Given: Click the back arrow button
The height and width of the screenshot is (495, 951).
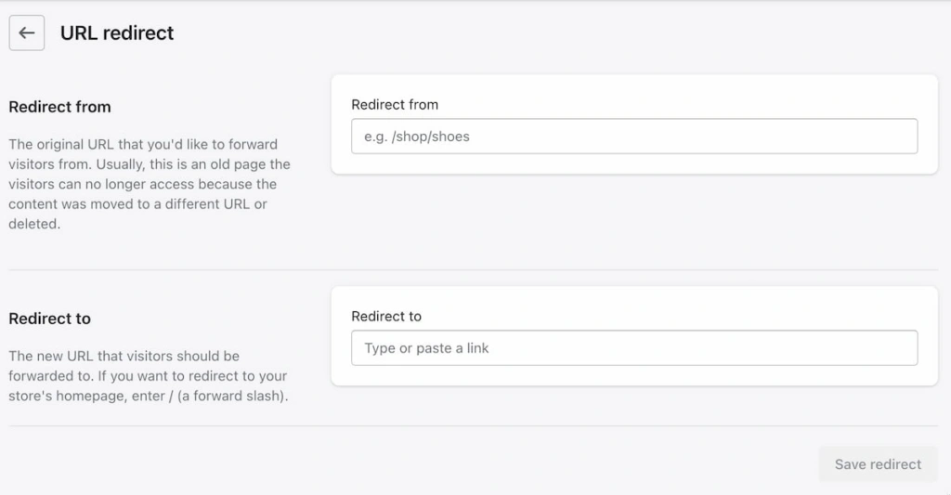Looking at the screenshot, I should point(27,33).
